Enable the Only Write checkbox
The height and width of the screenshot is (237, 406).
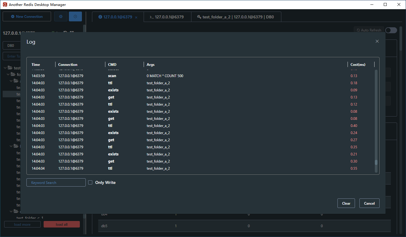coord(91,183)
